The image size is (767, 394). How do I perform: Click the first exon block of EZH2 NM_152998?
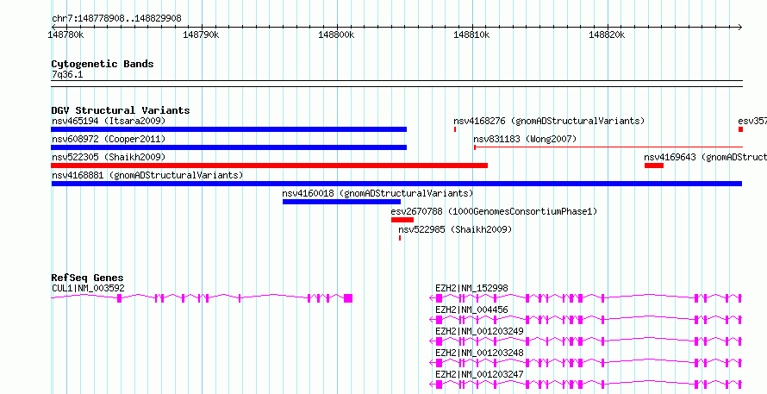(x=439, y=298)
